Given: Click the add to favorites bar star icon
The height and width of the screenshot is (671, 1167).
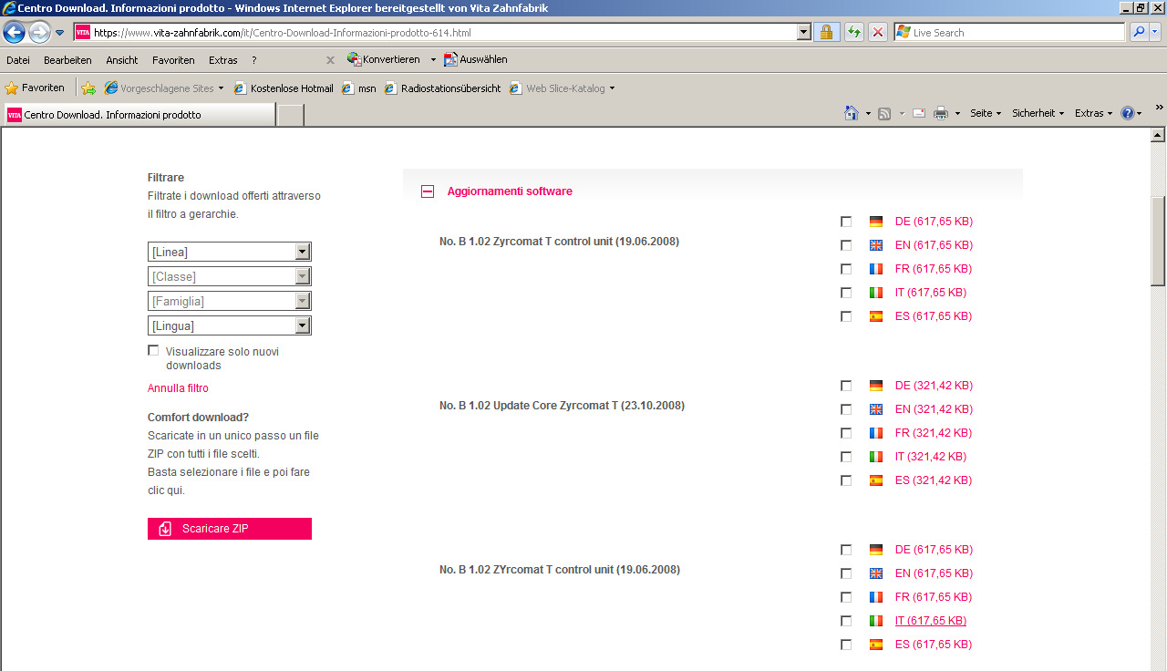Looking at the screenshot, I should [88, 88].
